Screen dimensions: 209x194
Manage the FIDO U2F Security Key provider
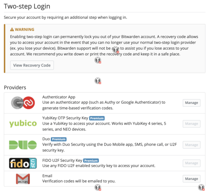click(191, 163)
